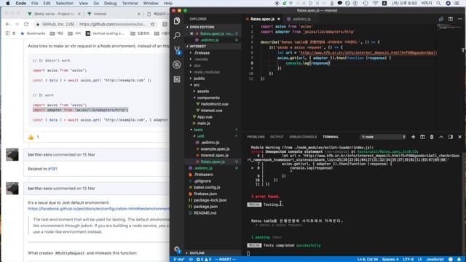Image resolution: width=466 pixels, height=262 pixels.
Task: Open the DEBUG CONSOLE panel tab
Action: click(303, 137)
